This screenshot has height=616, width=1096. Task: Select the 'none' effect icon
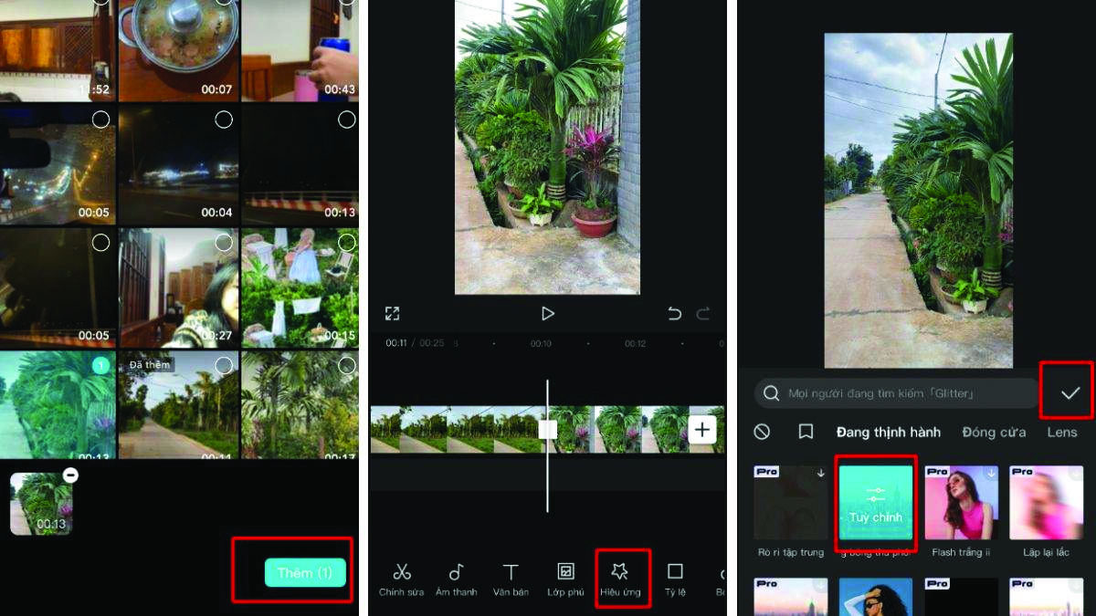(x=762, y=432)
